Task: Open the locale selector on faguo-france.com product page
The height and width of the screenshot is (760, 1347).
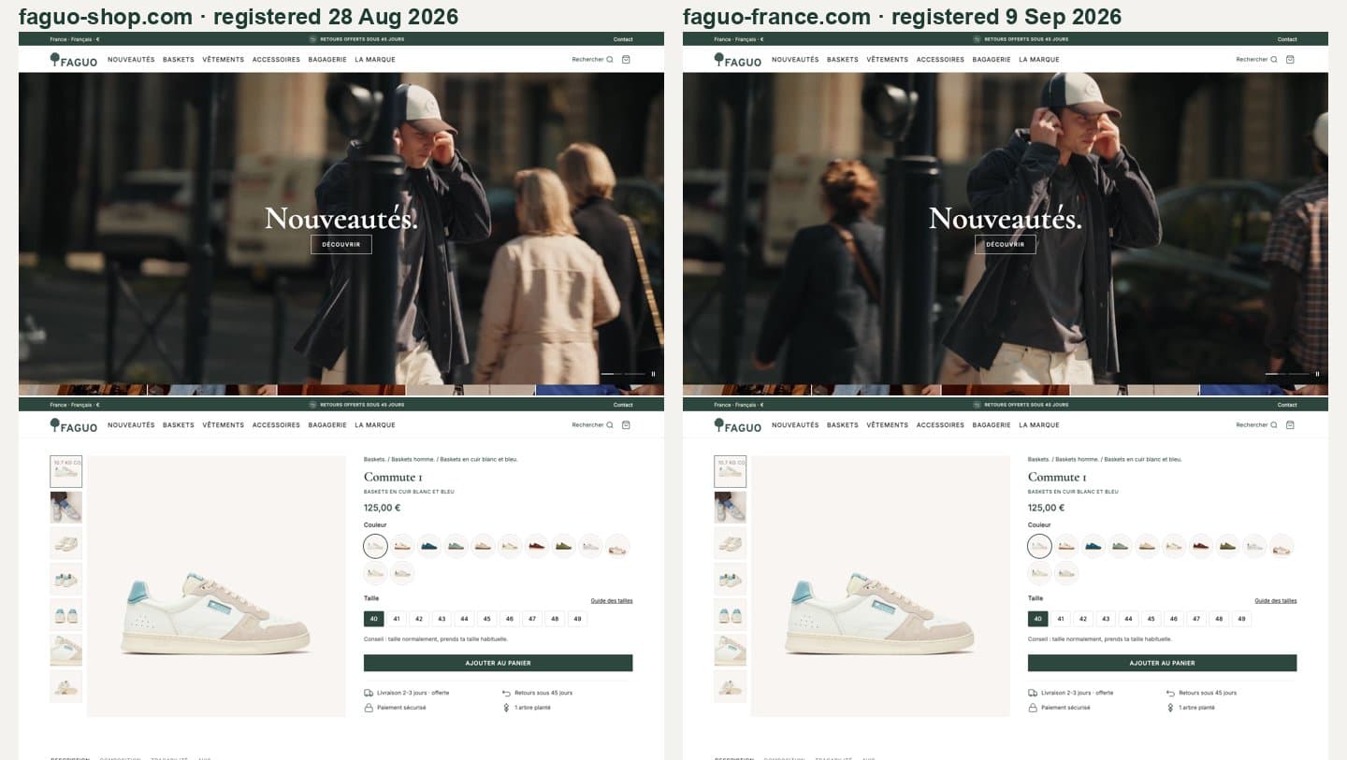Action: click(739, 405)
